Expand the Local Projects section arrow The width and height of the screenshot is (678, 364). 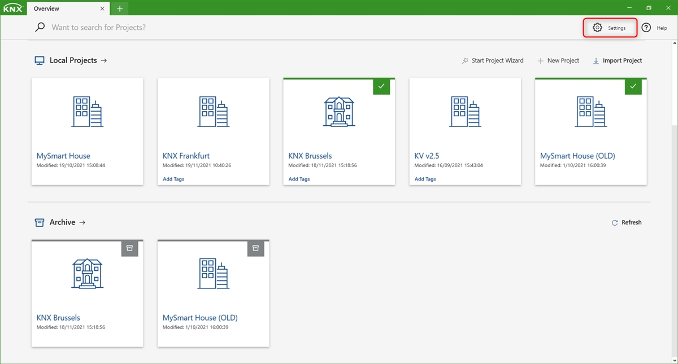[x=104, y=60]
